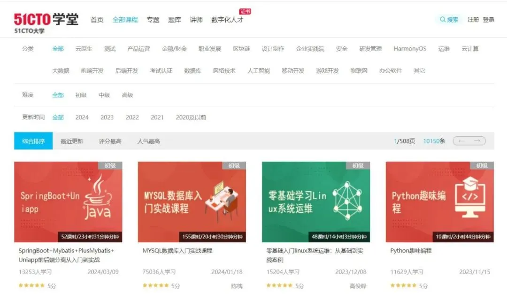This screenshot has width=507, height=298.
Task: Select 综合排序 sort tab
Action: click(x=33, y=141)
